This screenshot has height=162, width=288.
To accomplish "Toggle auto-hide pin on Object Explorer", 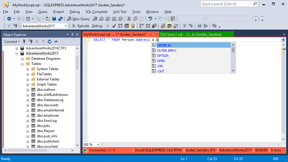I will pos(72,34).
